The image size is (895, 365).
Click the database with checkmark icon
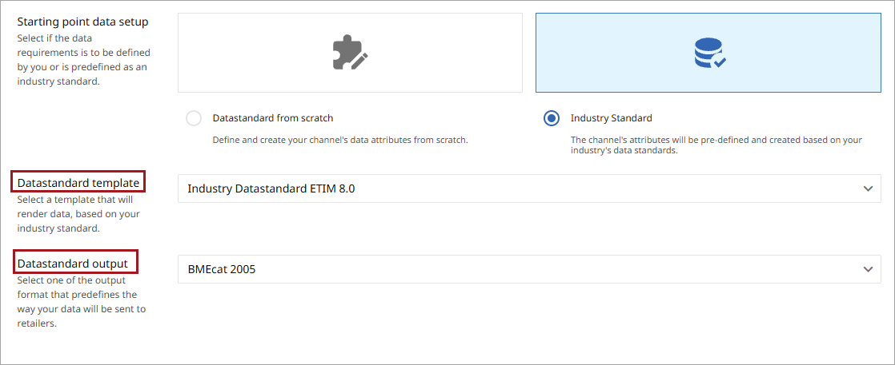(709, 53)
